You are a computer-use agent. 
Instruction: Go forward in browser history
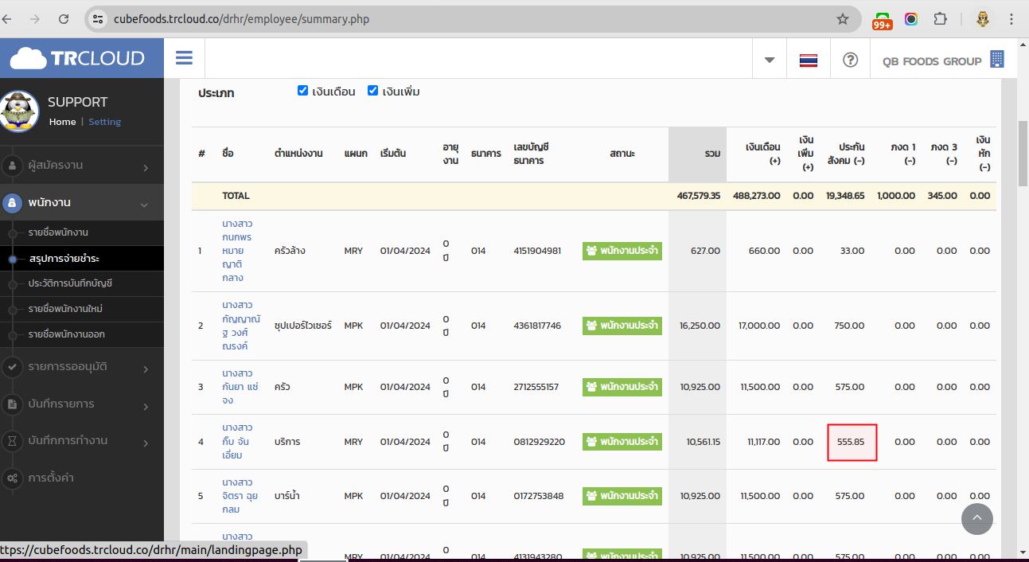tap(34, 19)
